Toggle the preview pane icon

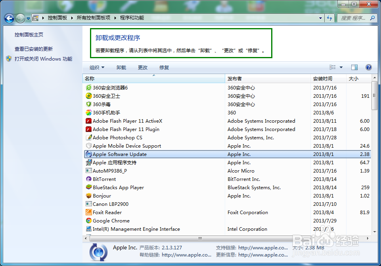354,67
